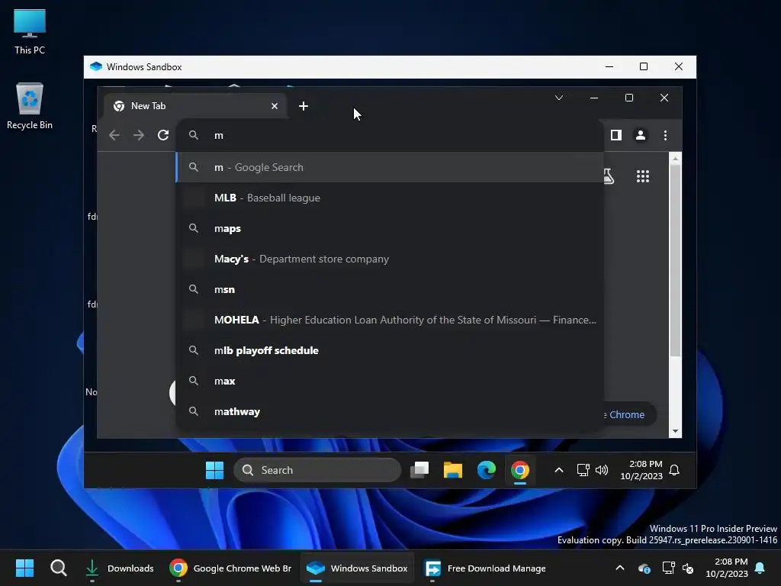The image size is (781, 586).
Task: Switch to Google Chrome Web Br taskbar item
Action: [x=230, y=568]
